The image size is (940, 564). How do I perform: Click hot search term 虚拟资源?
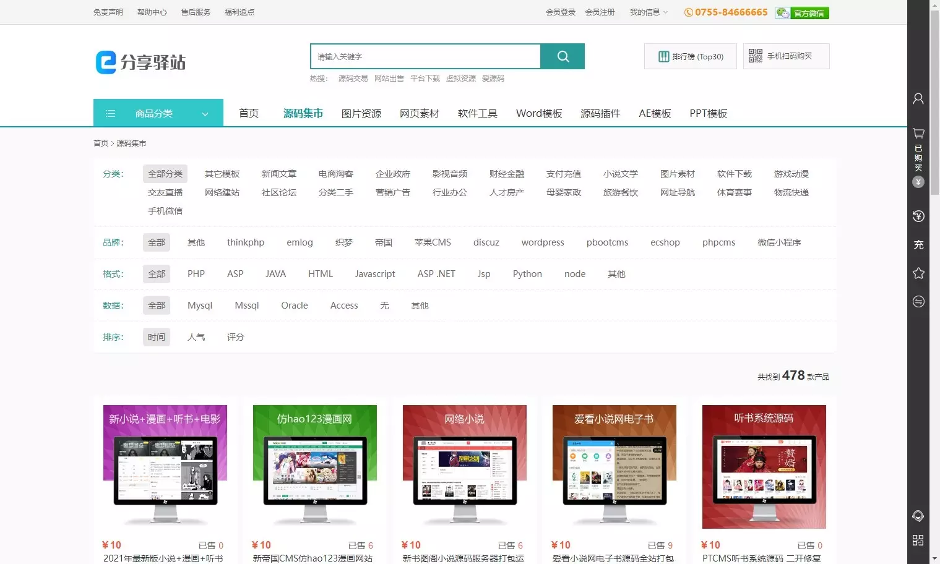[x=461, y=79]
